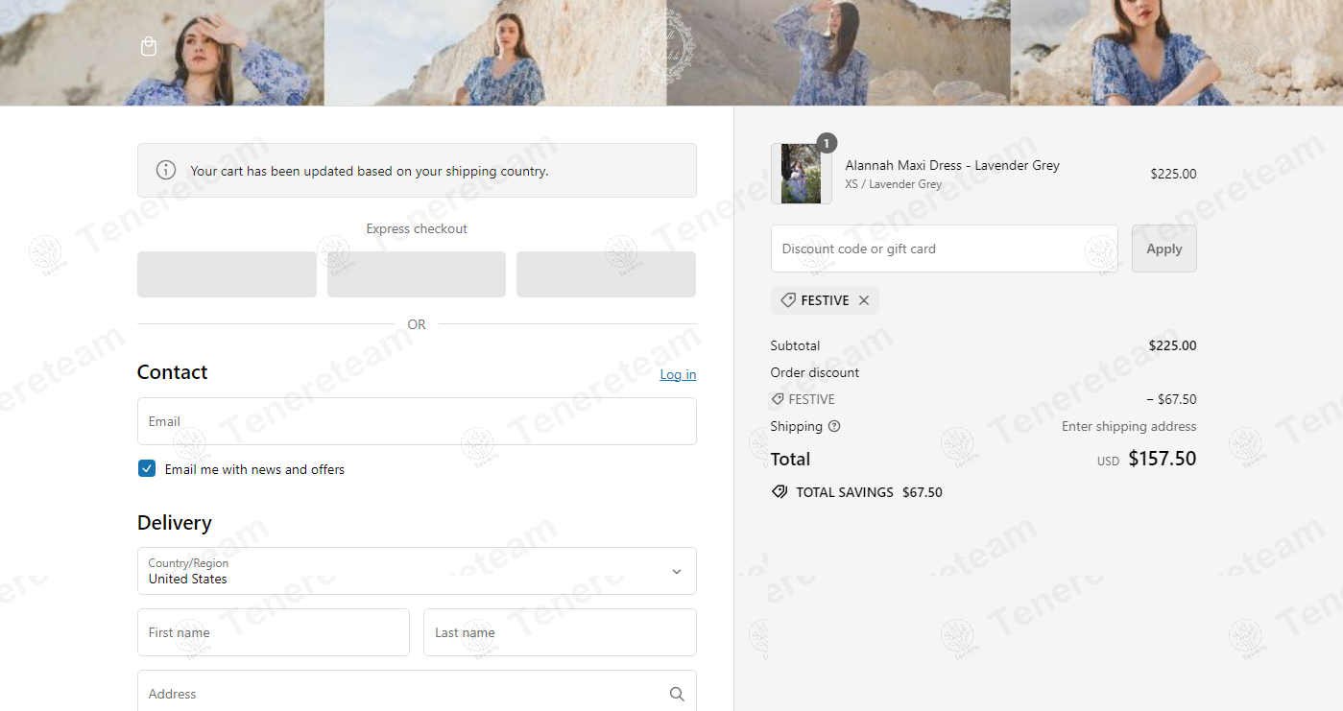Focus the Email input field
Image resolution: width=1343 pixels, height=711 pixels.
417,421
